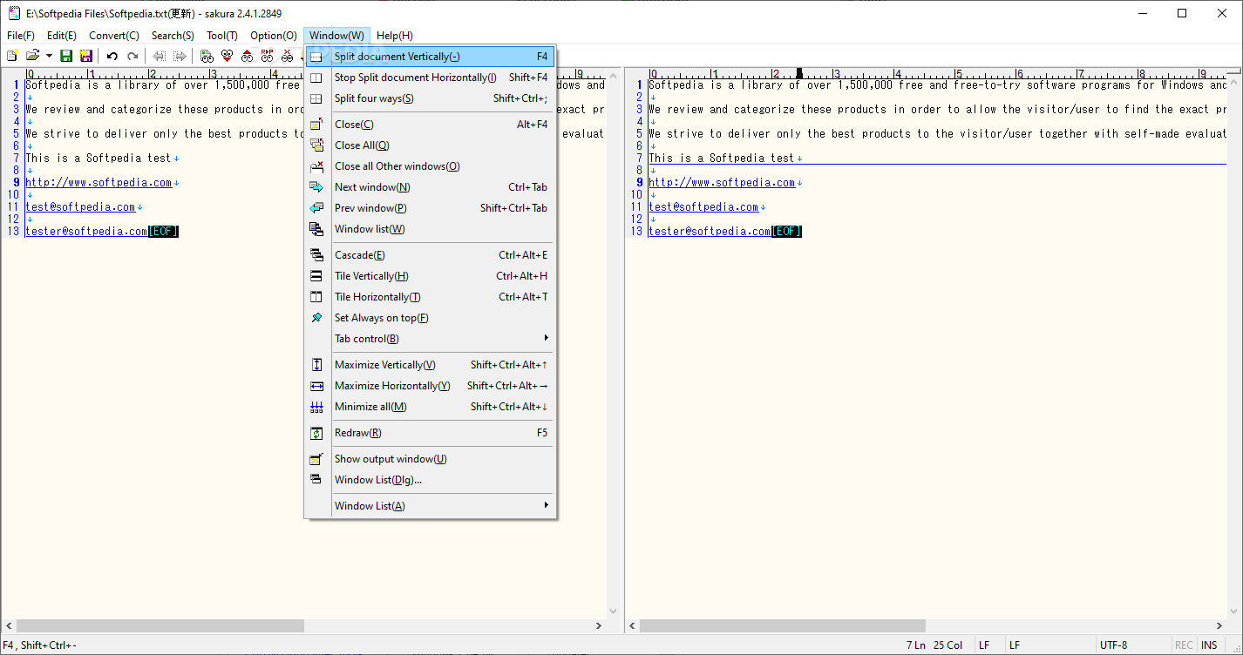Click 'This is a Softpedia test' in right pane
Screen dimensions: 1243x655
722,159
